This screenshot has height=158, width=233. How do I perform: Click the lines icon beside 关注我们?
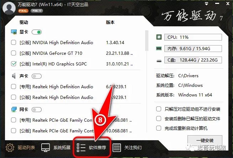tap(117, 147)
